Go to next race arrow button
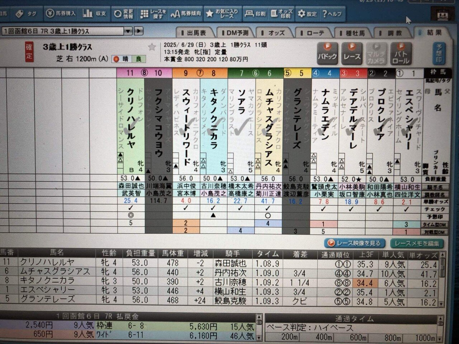Viewport: 459px width, 344px height. pos(138,31)
